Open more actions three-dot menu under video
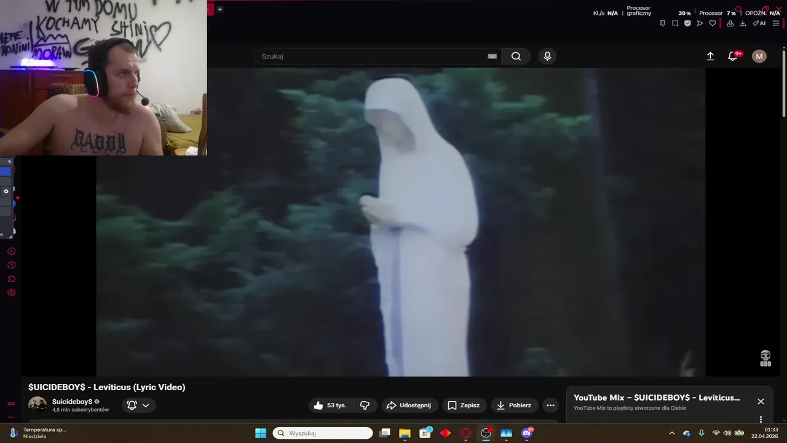787x443 pixels. point(550,405)
